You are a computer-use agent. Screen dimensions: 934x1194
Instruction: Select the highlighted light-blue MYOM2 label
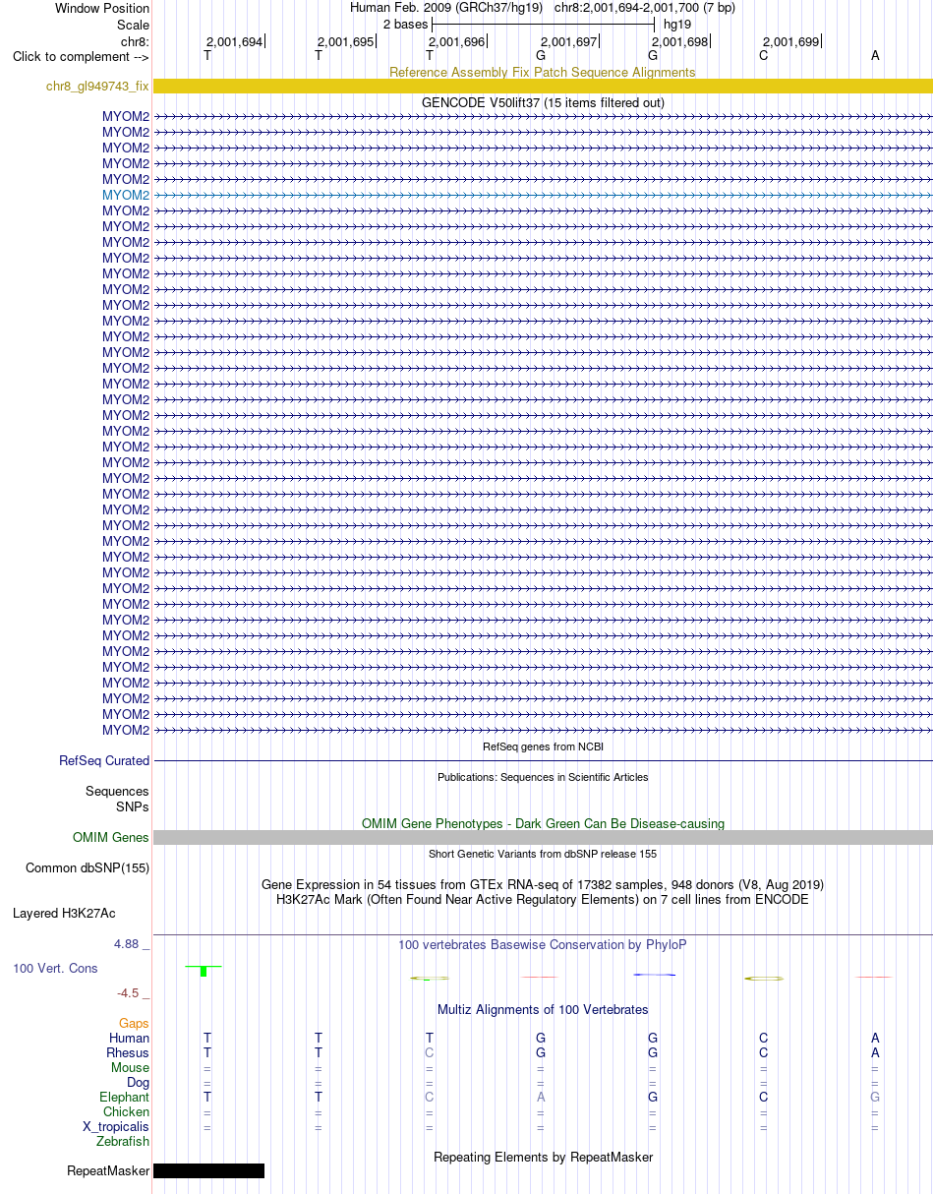coord(126,195)
